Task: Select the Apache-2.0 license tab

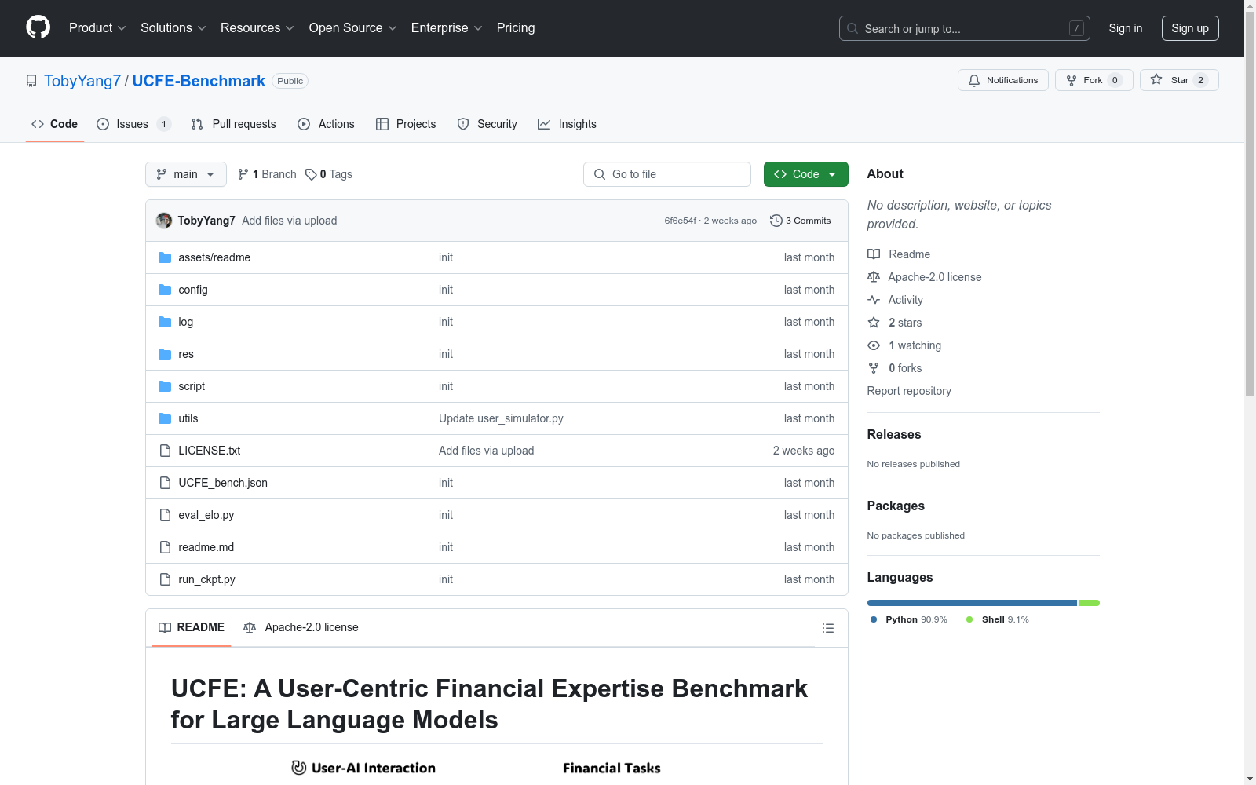Action: (x=301, y=627)
